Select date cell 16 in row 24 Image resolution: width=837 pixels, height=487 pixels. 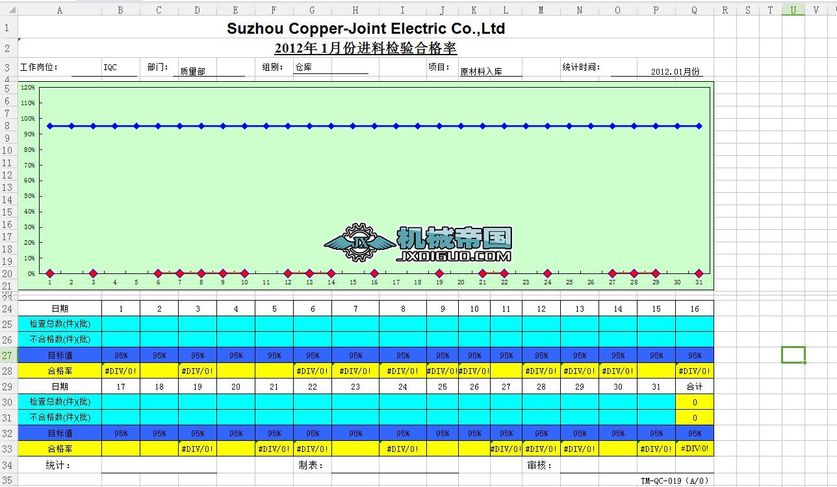695,308
